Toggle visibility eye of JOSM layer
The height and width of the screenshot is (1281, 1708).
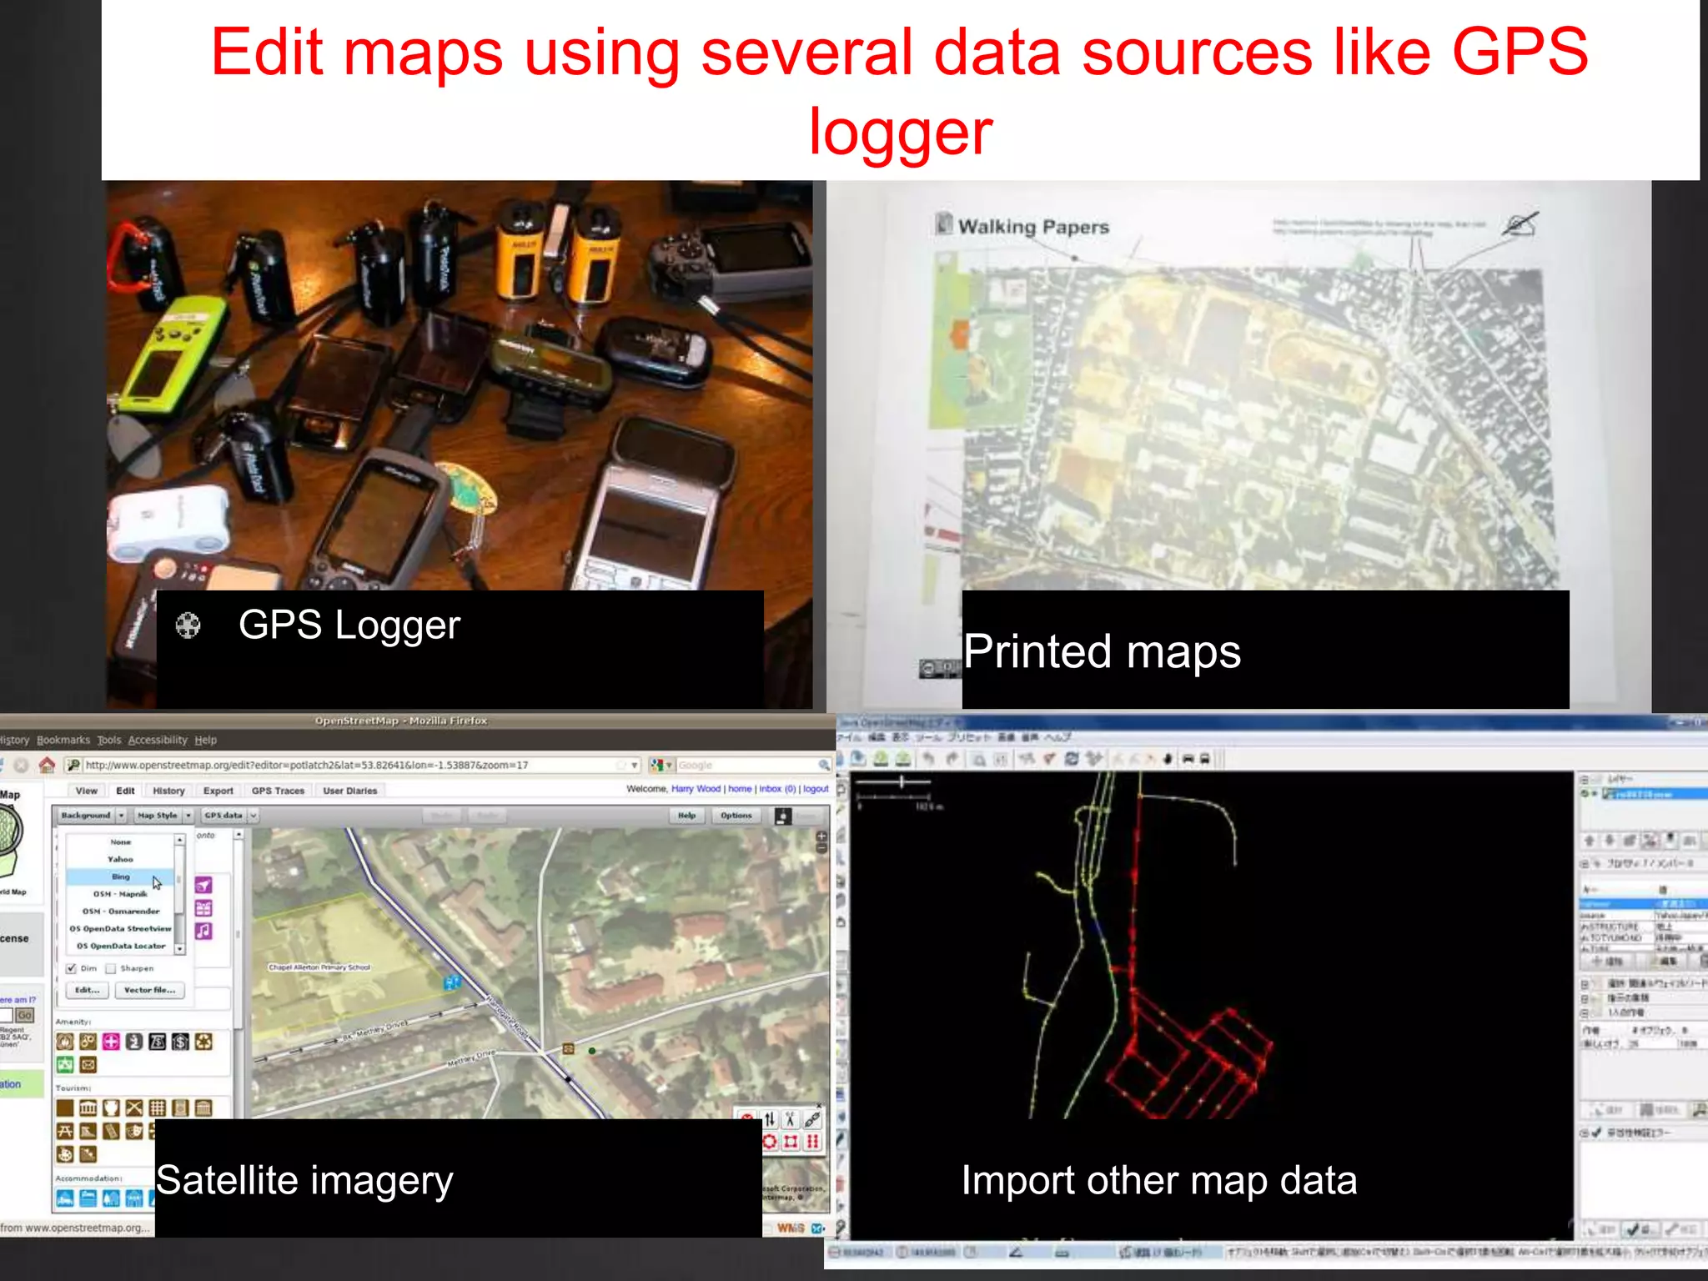pos(1585,794)
